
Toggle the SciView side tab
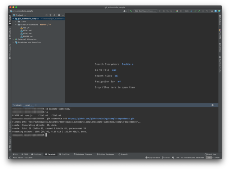pos(220,48)
